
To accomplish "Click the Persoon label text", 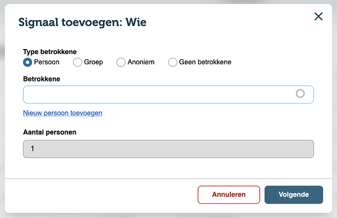I will (x=47, y=62).
